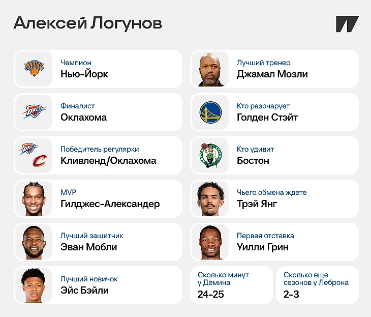Click the Алексей Логунов heading
This screenshot has width=371, height=317.
(x=88, y=23)
